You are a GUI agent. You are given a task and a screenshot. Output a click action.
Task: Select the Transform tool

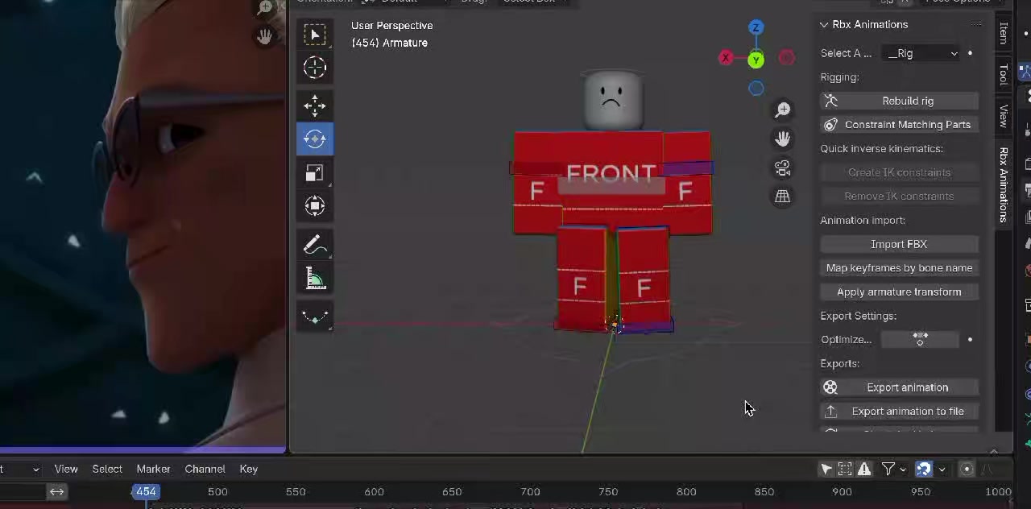pyautogui.click(x=315, y=206)
